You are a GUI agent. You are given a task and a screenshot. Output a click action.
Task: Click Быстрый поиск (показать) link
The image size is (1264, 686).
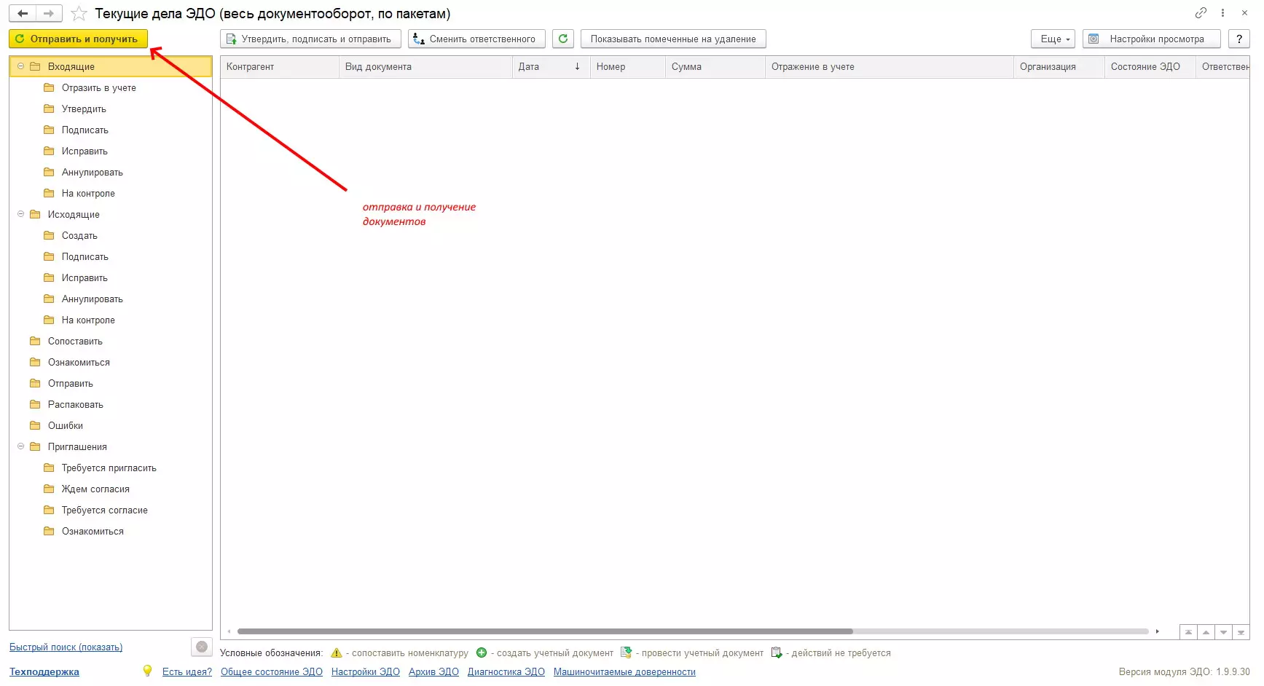pos(66,647)
